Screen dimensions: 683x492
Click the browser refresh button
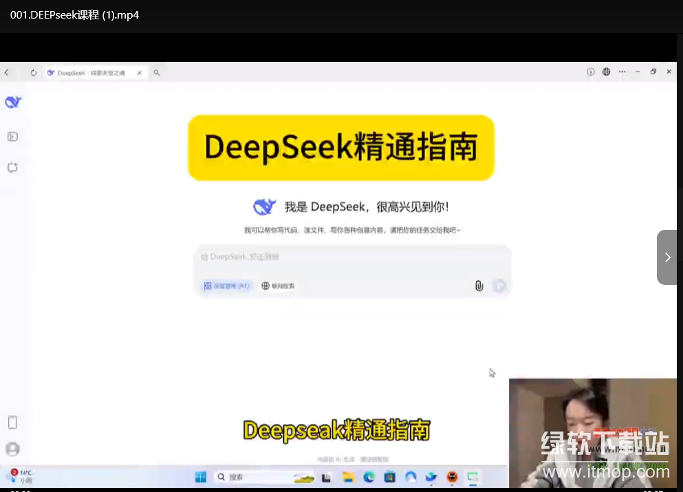33,72
